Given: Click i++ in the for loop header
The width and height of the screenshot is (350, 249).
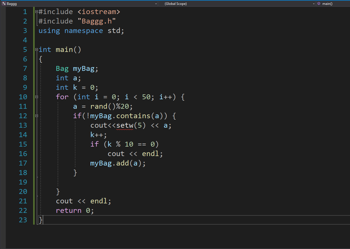Looking at the screenshot, I should 166,97.
